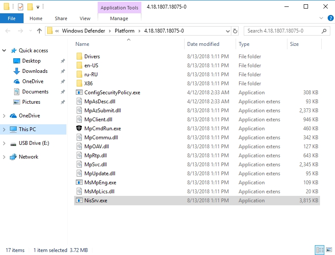Select the MsMpEng.exe application icon
The width and height of the screenshot is (335, 255).
[x=79, y=182]
